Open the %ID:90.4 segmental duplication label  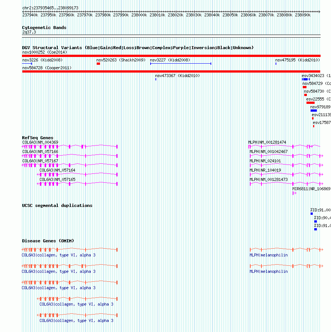322,218
